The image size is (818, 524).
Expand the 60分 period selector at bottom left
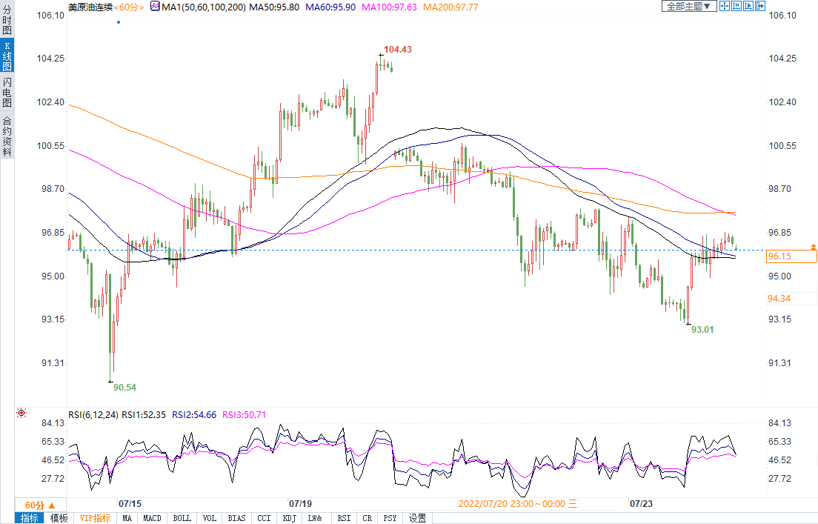click(x=39, y=504)
